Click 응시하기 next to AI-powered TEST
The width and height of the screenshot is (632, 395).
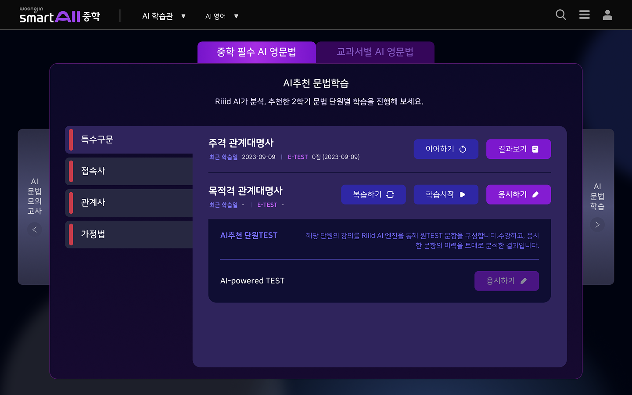506,281
